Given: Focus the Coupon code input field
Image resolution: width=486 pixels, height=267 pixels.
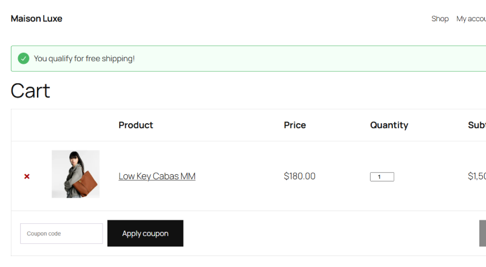Looking at the screenshot, I should (61, 234).
